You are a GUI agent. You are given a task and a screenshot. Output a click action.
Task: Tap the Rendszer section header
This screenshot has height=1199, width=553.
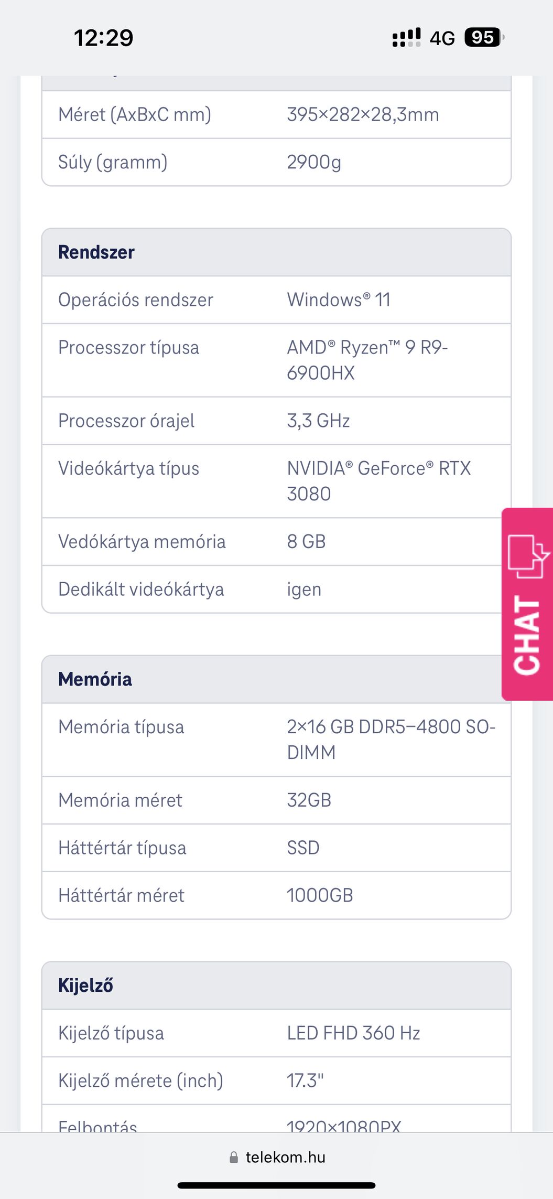pyautogui.click(x=96, y=252)
